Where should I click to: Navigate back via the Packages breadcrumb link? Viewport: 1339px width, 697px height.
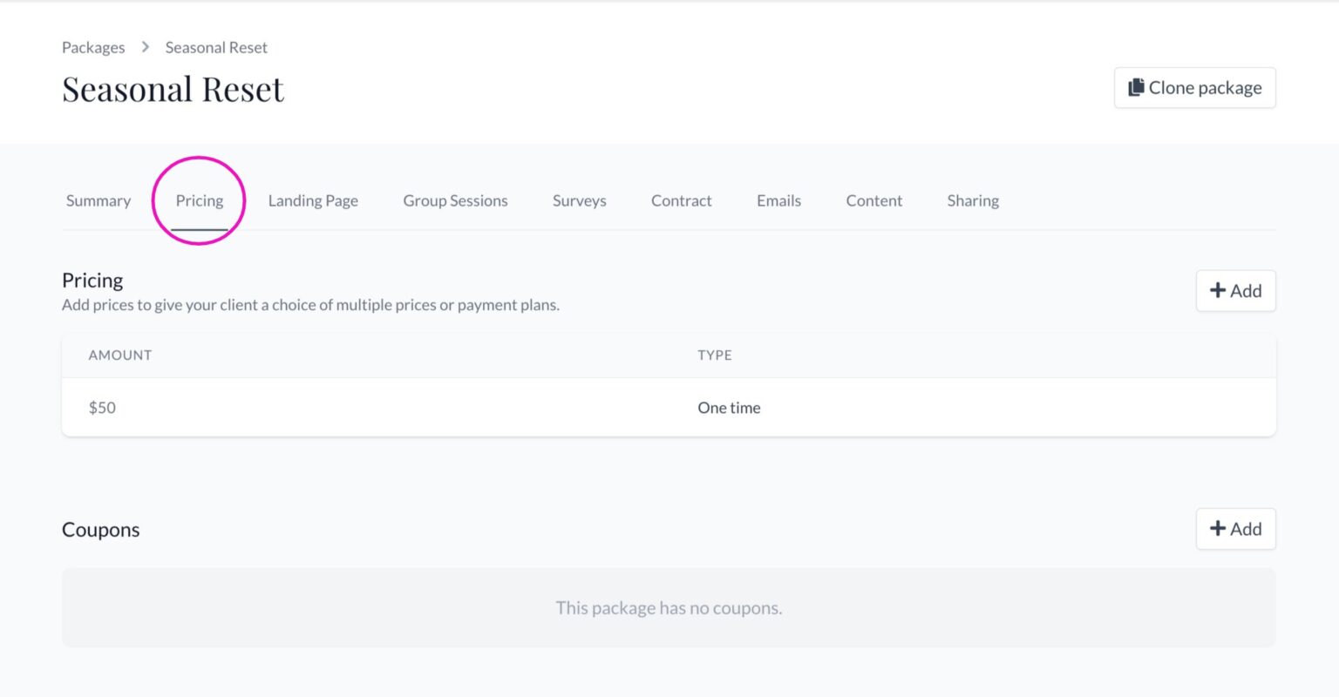[93, 47]
